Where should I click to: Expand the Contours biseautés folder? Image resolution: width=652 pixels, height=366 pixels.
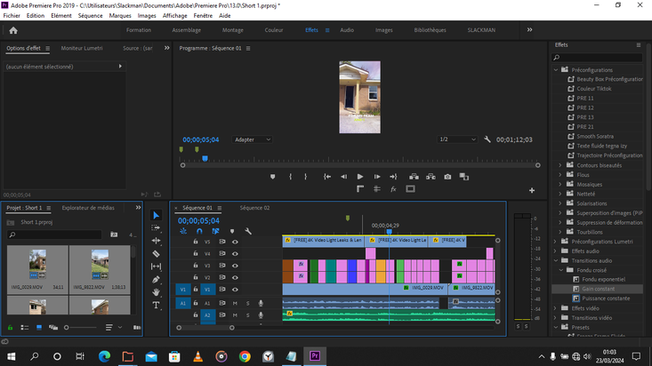click(560, 165)
